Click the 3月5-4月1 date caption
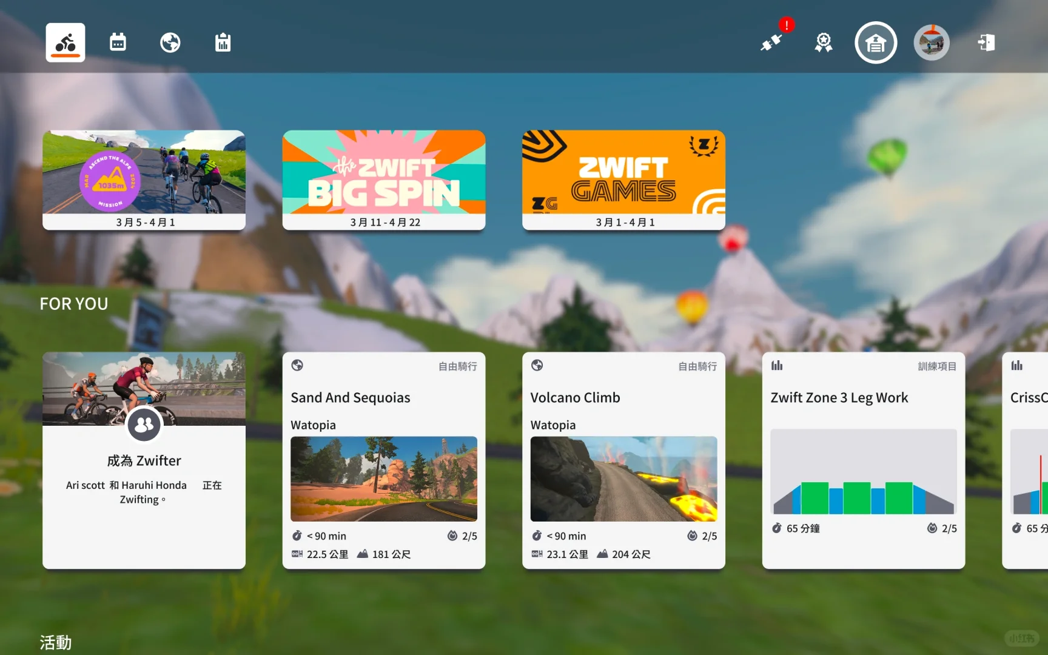The image size is (1048, 655). click(146, 223)
